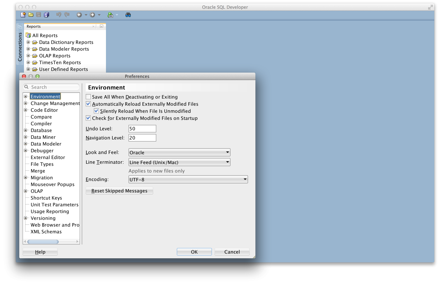The image size is (439, 285).
Task: Click the Cancel button
Action: pyautogui.click(x=232, y=252)
